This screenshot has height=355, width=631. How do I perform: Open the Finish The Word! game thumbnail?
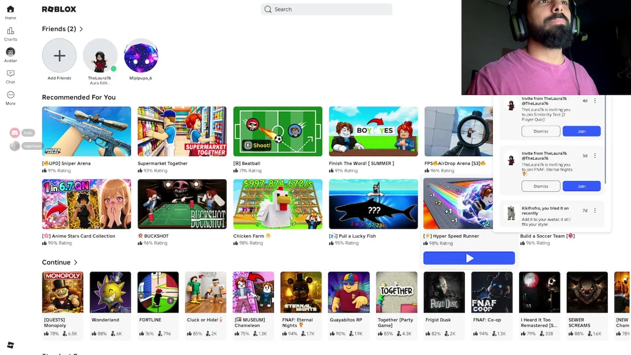[x=374, y=131]
